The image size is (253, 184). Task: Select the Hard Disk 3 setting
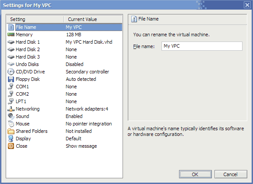[x=28, y=57]
